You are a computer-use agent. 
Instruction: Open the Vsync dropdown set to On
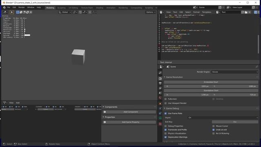(223, 118)
